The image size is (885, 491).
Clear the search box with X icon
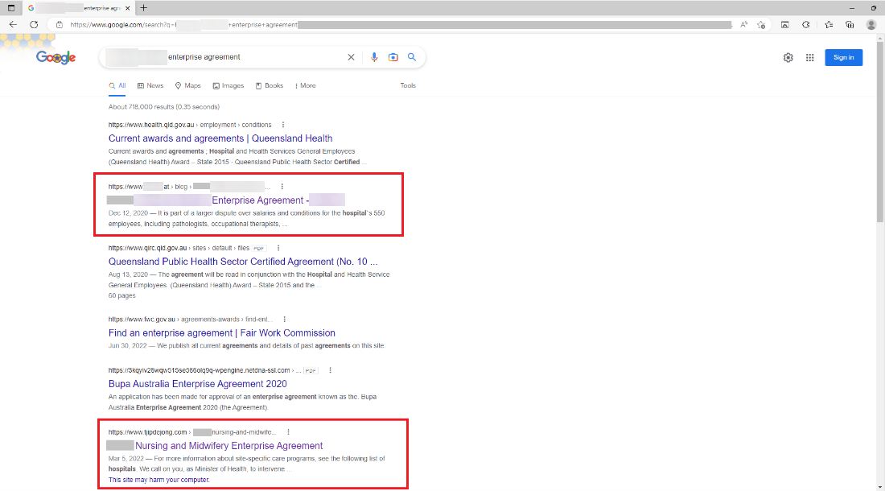pyautogui.click(x=351, y=57)
